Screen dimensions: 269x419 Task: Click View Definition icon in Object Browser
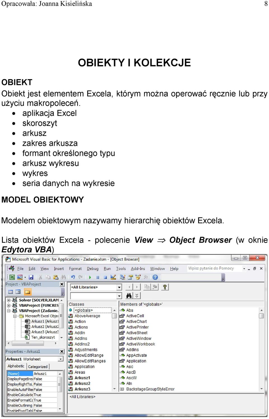155,287
